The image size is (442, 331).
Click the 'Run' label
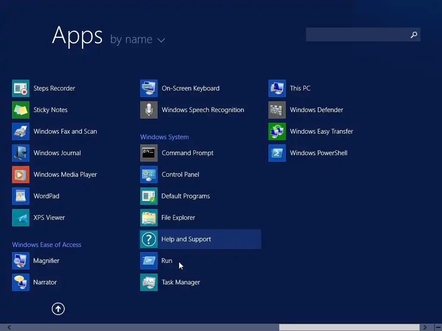(x=167, y=261)
